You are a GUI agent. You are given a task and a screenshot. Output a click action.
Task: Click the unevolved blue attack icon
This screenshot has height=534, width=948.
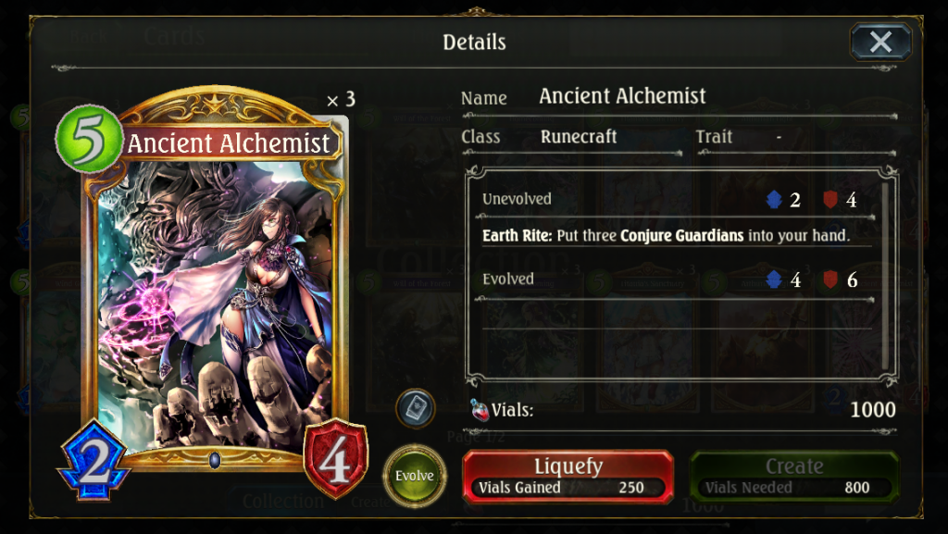[774, 199]
